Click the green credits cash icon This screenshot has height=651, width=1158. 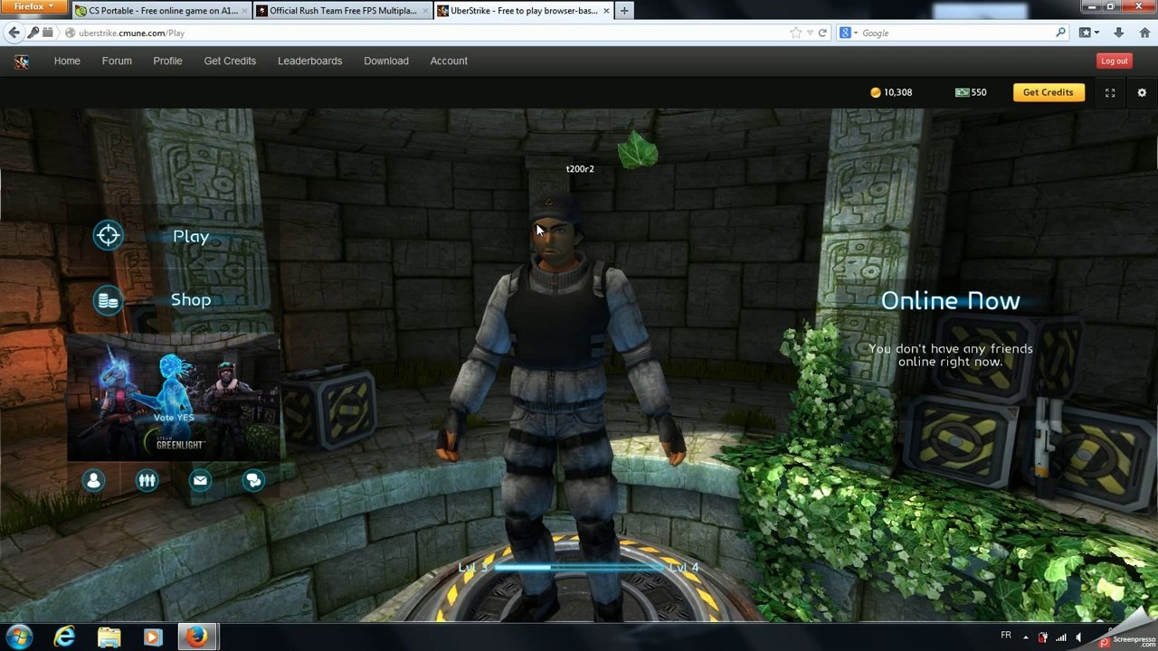962,92
